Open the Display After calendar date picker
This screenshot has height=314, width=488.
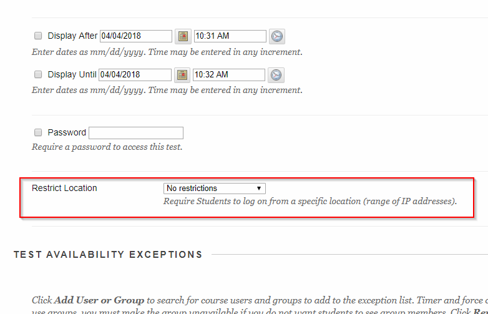[x=182, y=36]
